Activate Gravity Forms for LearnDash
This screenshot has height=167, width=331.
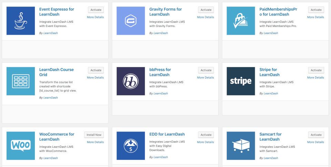point(206,10)
